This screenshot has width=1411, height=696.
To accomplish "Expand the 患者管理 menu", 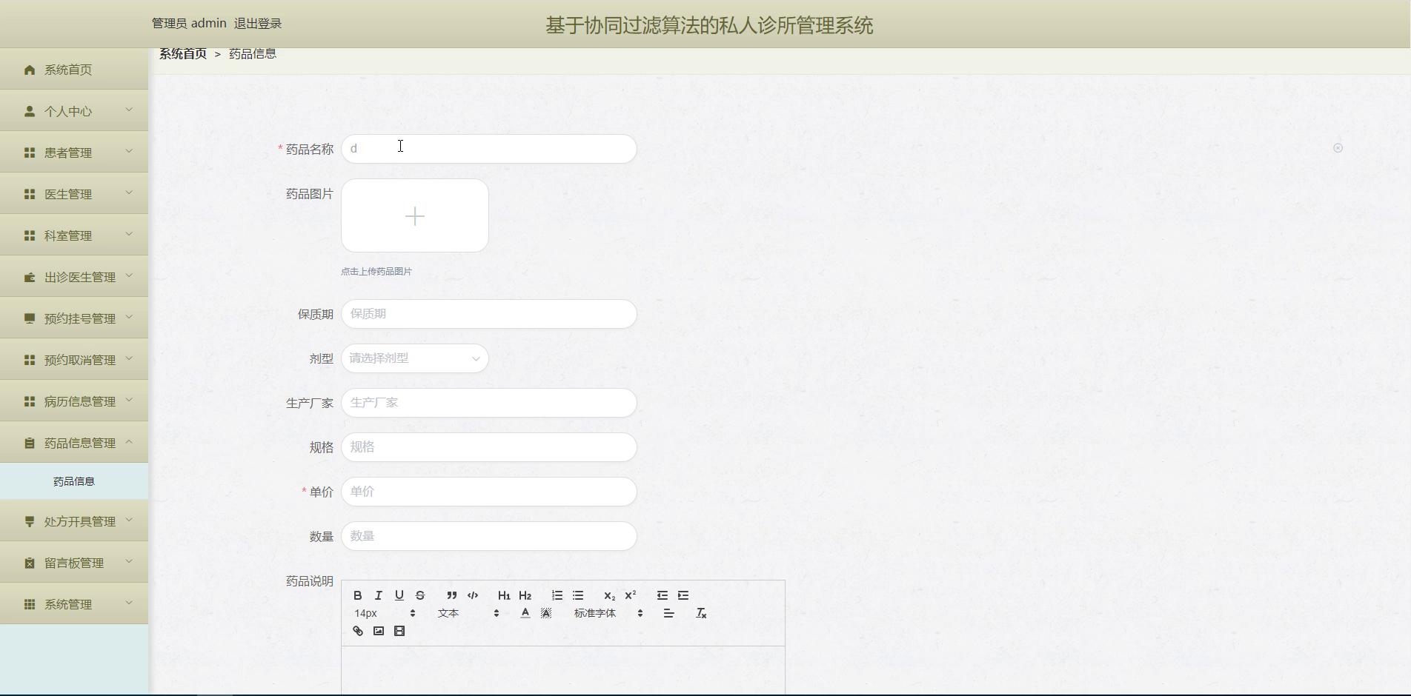I will (74, 153).
